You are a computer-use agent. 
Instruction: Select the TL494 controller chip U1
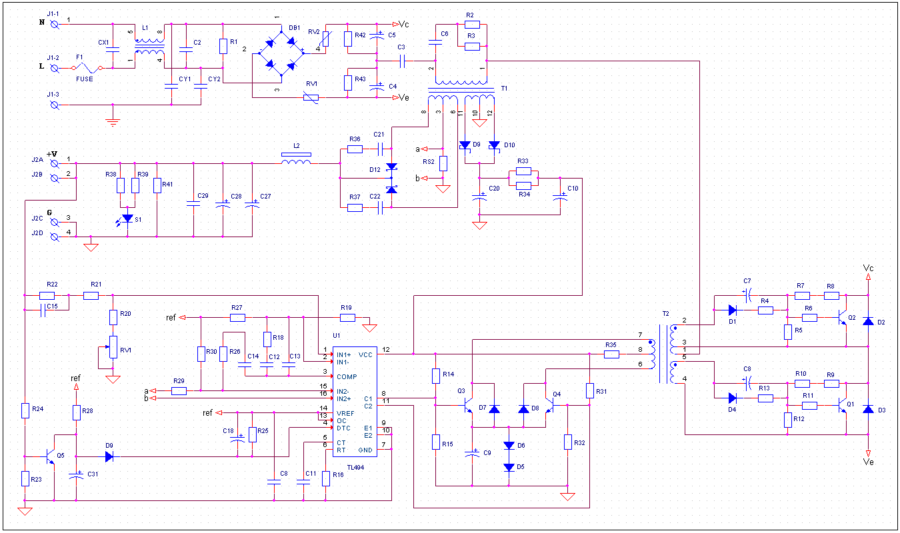(x=354, y=401)
